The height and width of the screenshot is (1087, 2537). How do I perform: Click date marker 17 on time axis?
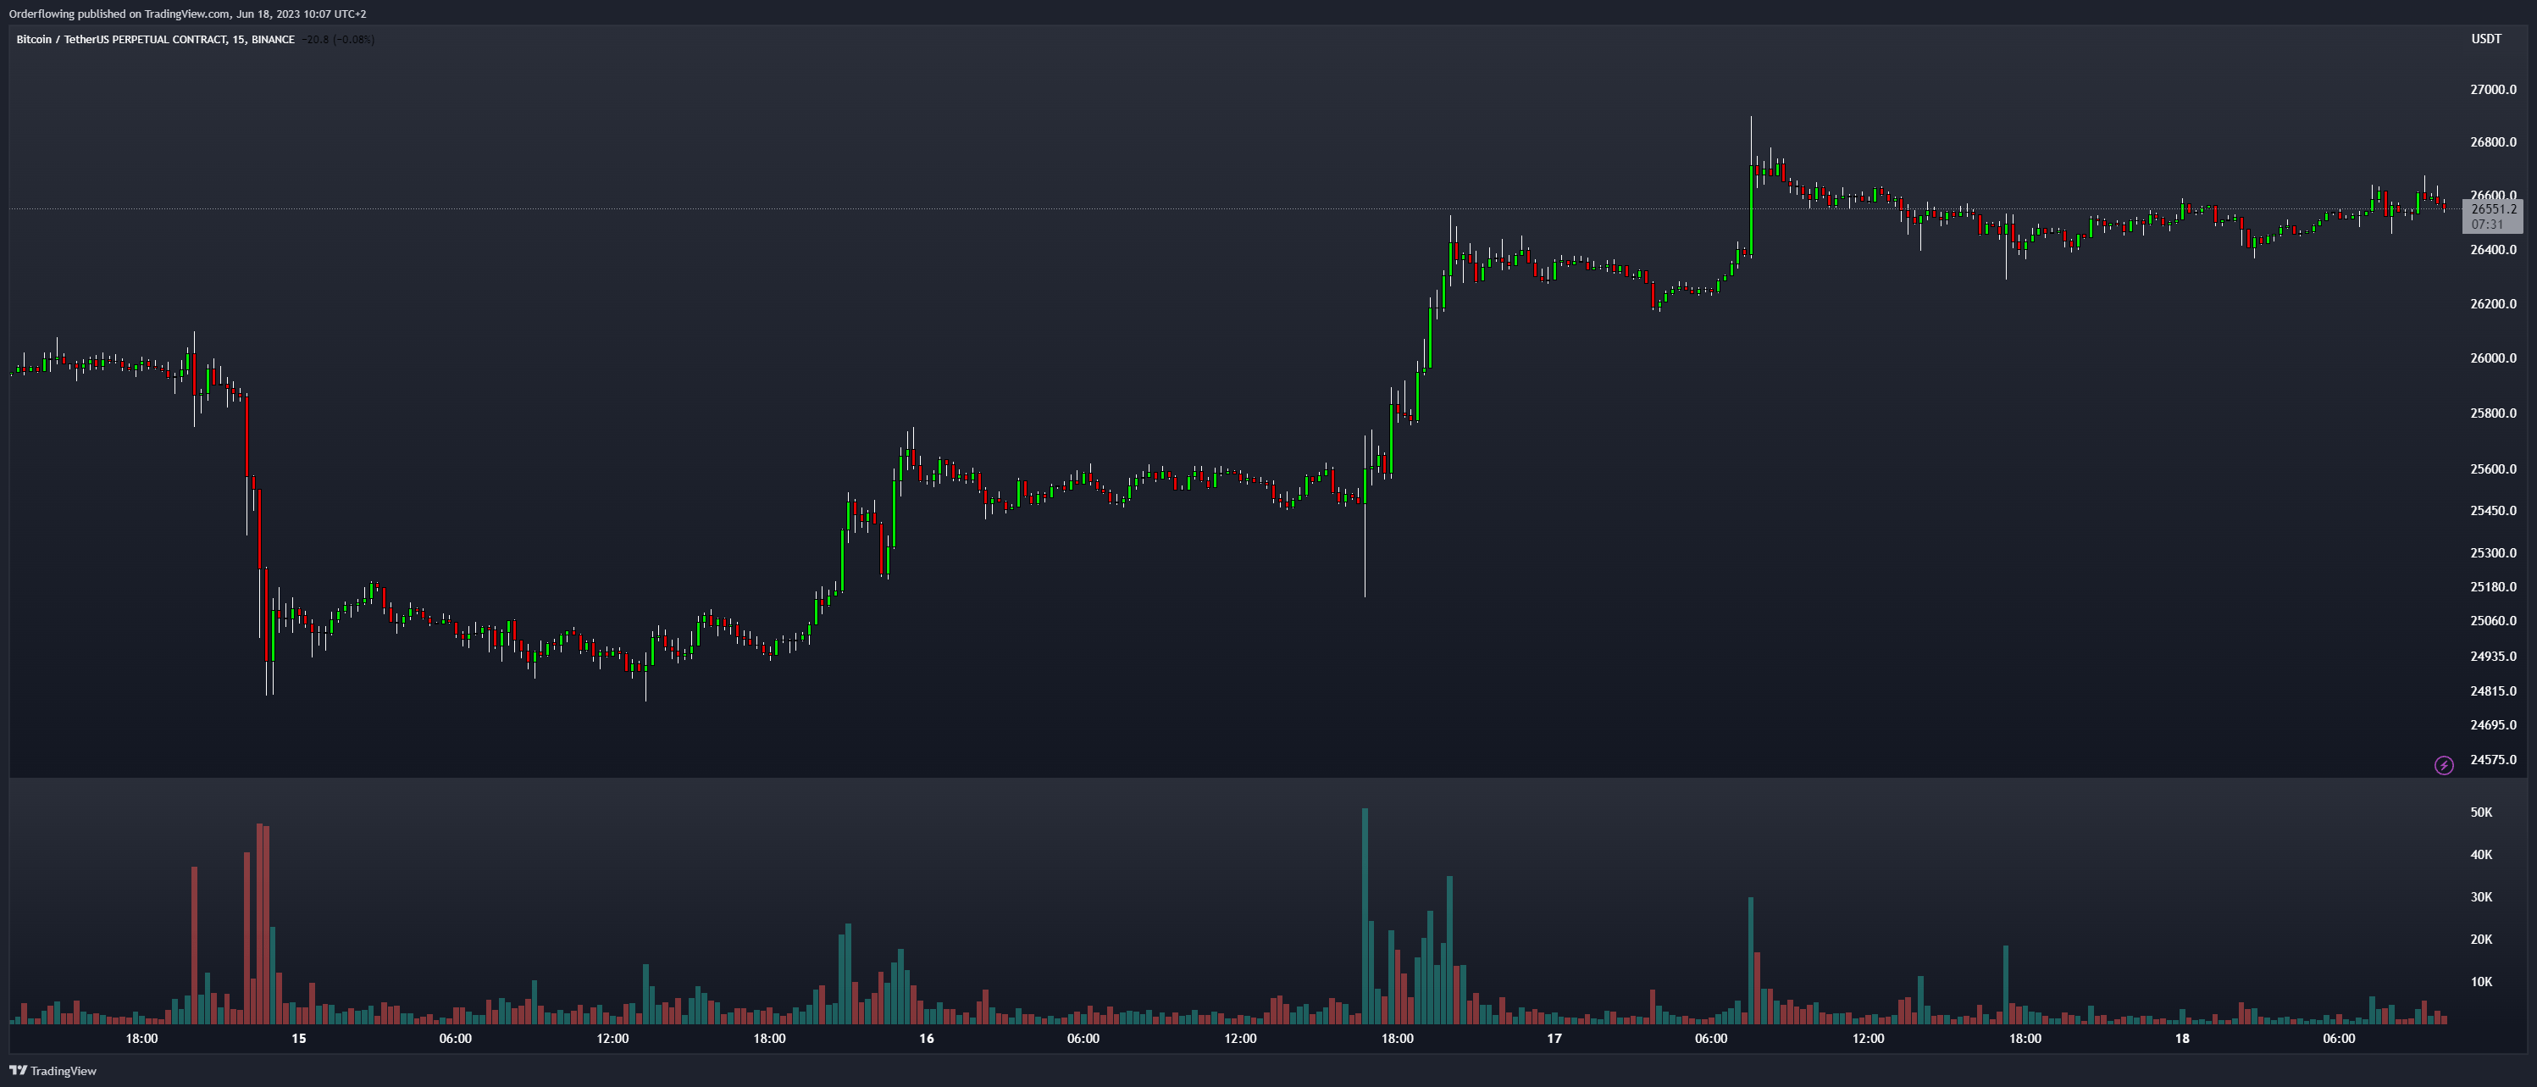click(1554, 1039)
